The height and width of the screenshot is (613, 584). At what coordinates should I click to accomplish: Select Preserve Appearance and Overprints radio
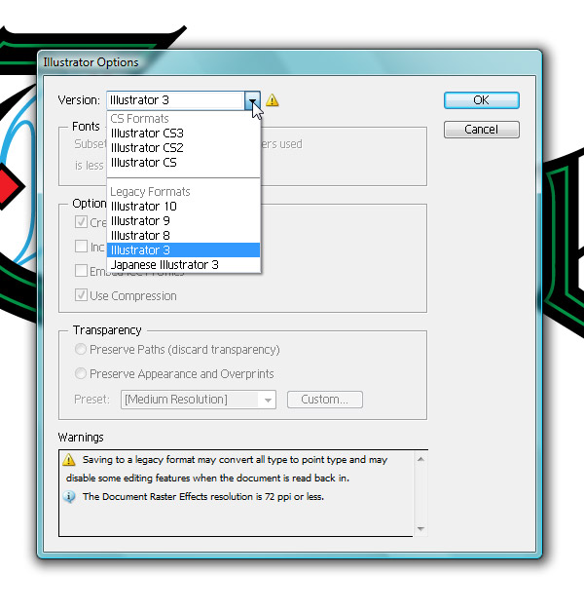(81, 373)
